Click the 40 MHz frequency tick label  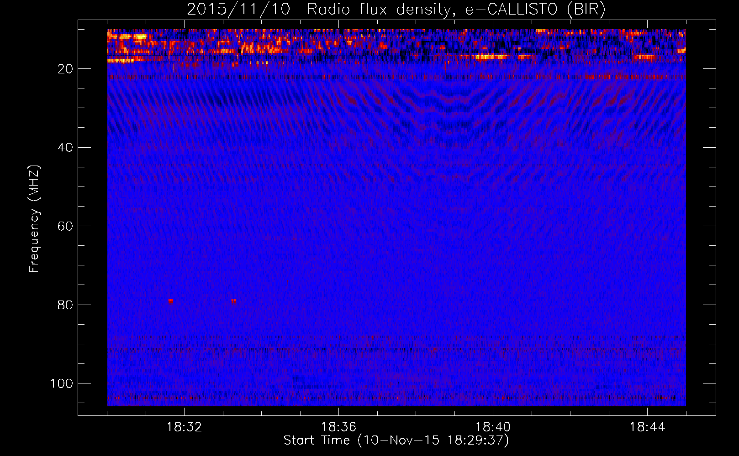[x=65, y=148]
